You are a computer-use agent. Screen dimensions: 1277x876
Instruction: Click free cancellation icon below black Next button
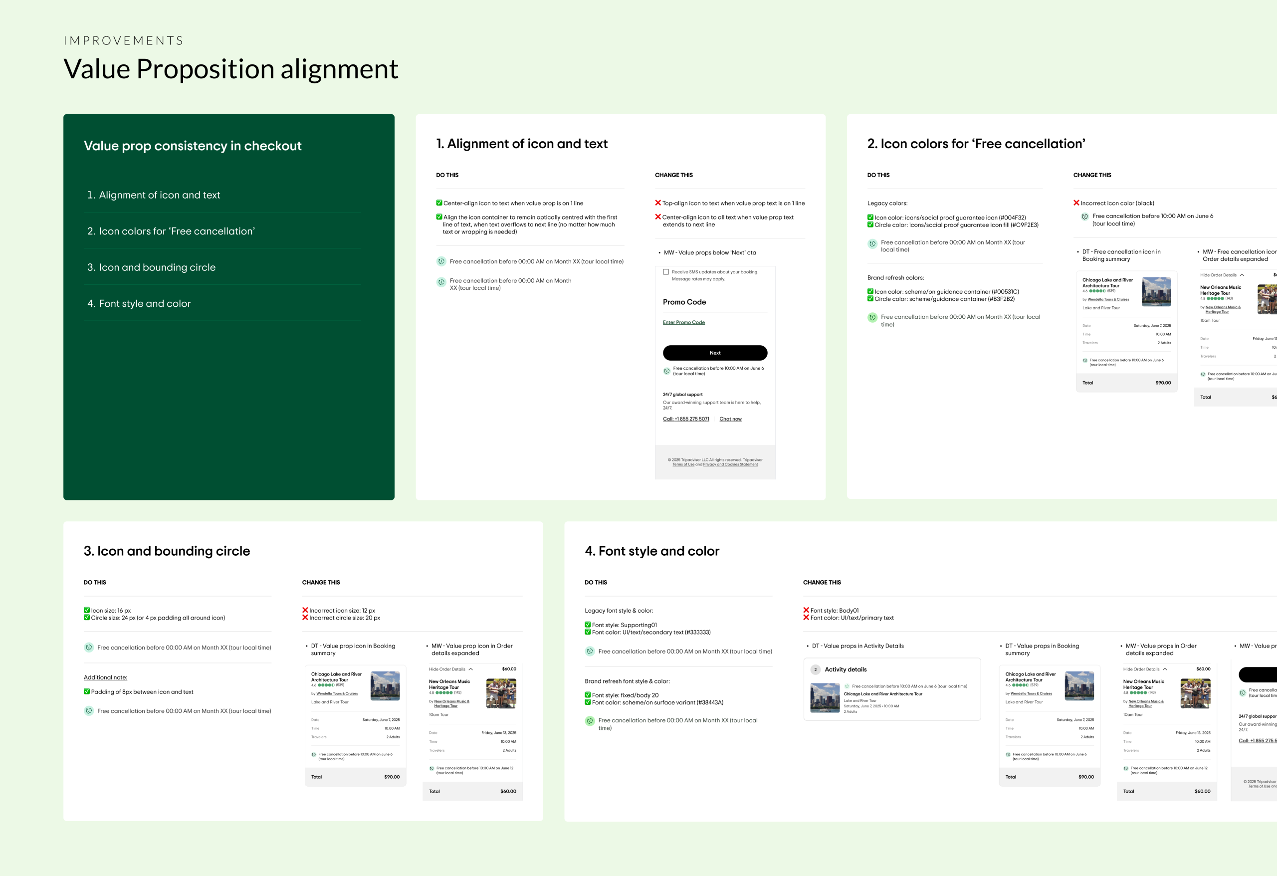[x=666, y=371]
